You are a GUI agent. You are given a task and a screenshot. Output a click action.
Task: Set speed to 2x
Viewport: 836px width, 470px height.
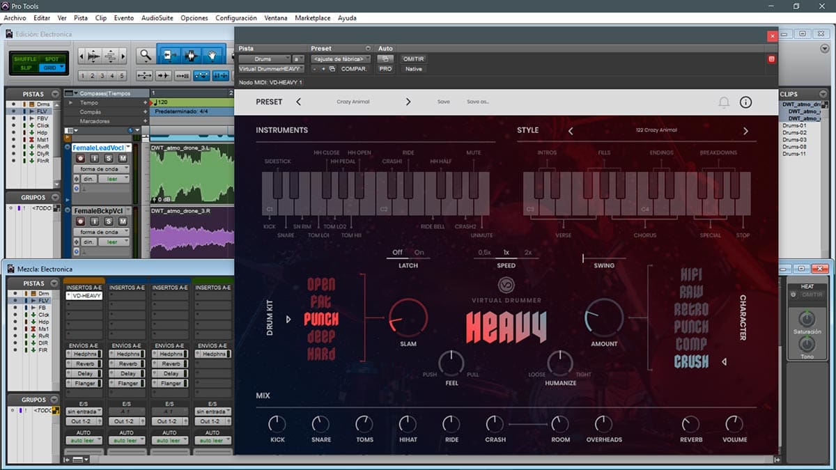[528, 253]
